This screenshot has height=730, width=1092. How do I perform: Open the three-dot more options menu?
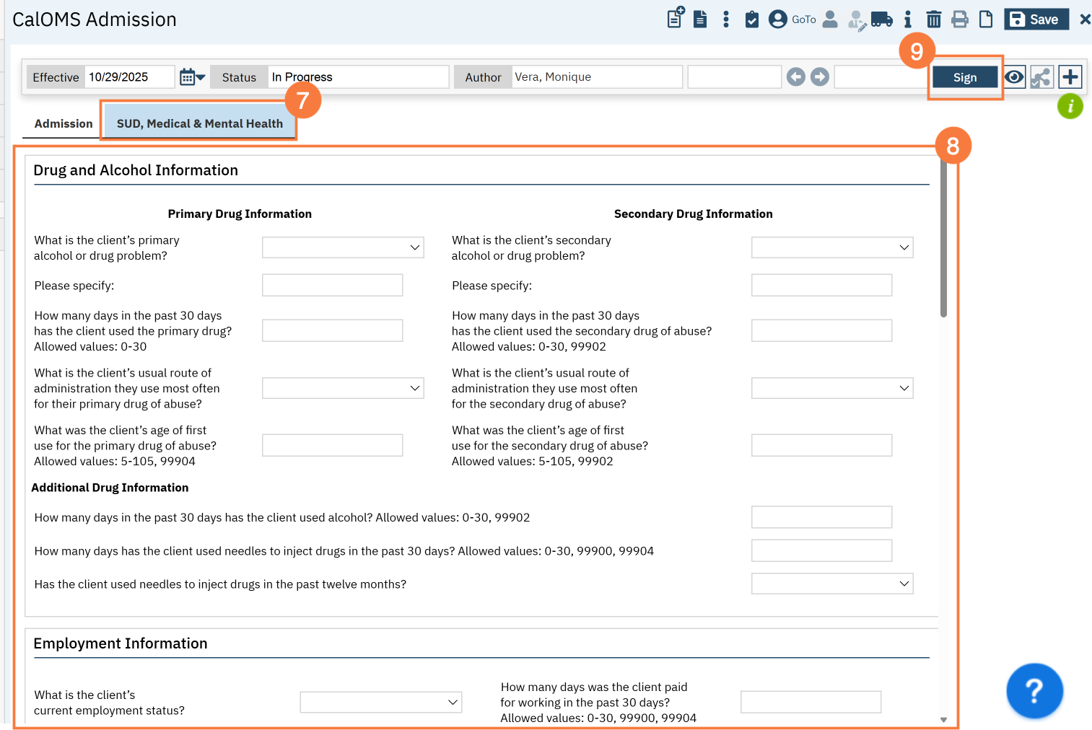pos(726,19)
